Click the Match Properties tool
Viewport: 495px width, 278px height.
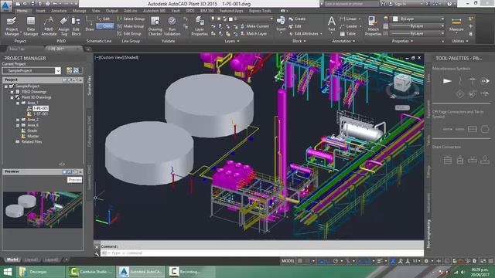coord(373,26)
